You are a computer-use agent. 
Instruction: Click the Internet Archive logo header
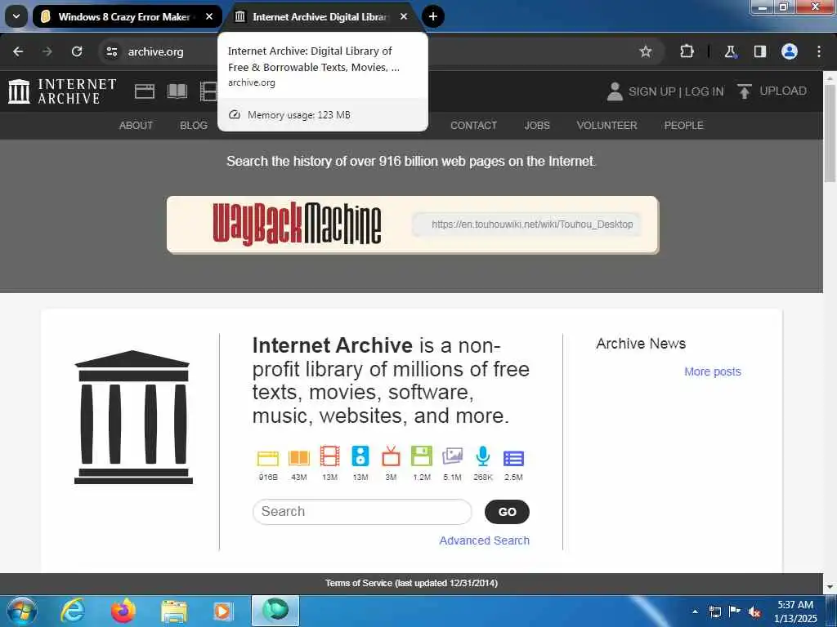62,91
